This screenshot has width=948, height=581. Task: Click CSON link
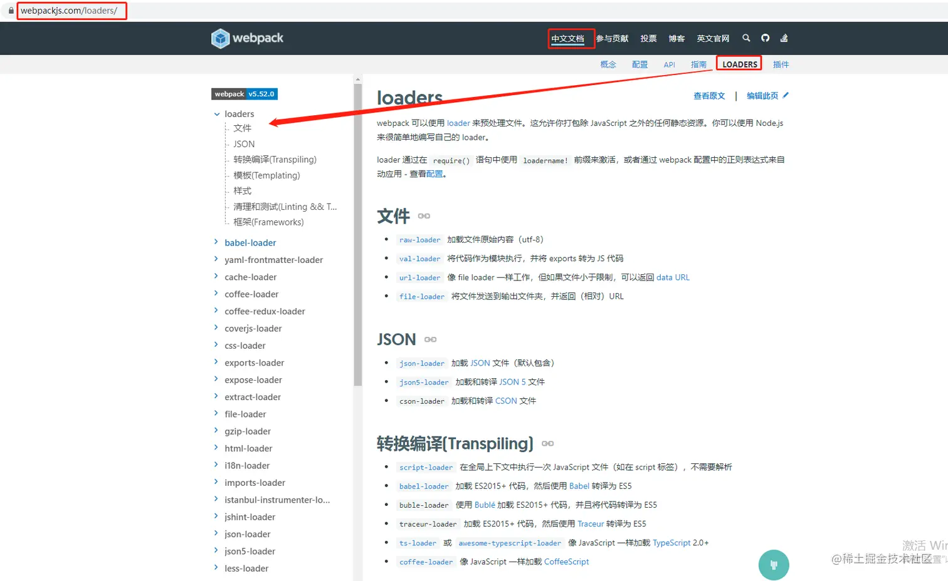point(506,401)
